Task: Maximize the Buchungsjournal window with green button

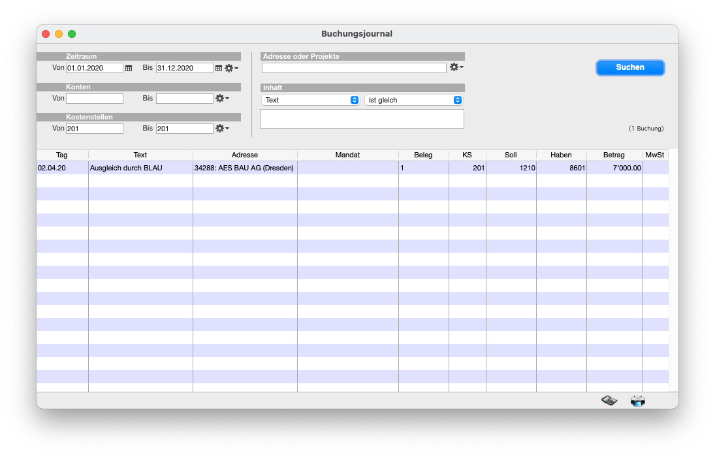Action: 72,34
